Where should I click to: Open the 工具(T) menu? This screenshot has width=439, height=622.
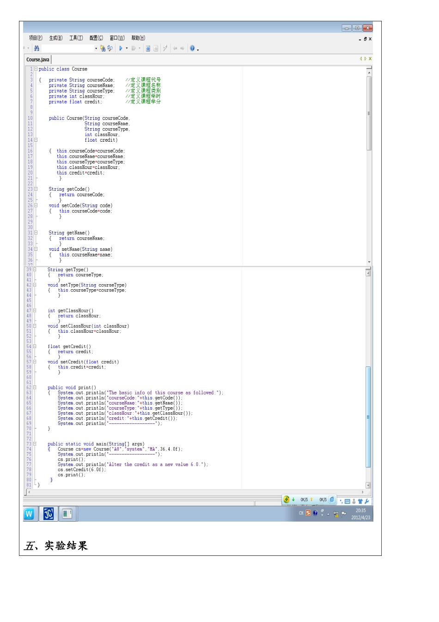76,38
